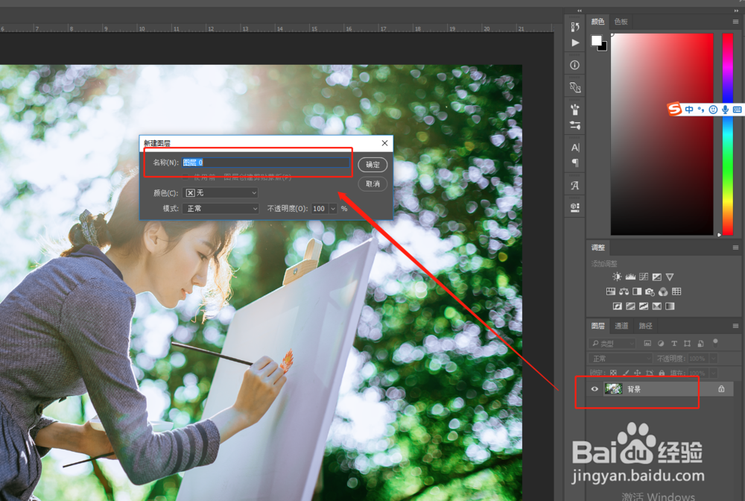Expand the 不透明度(O) dropdown arrow in dialog

click(332, 209)
